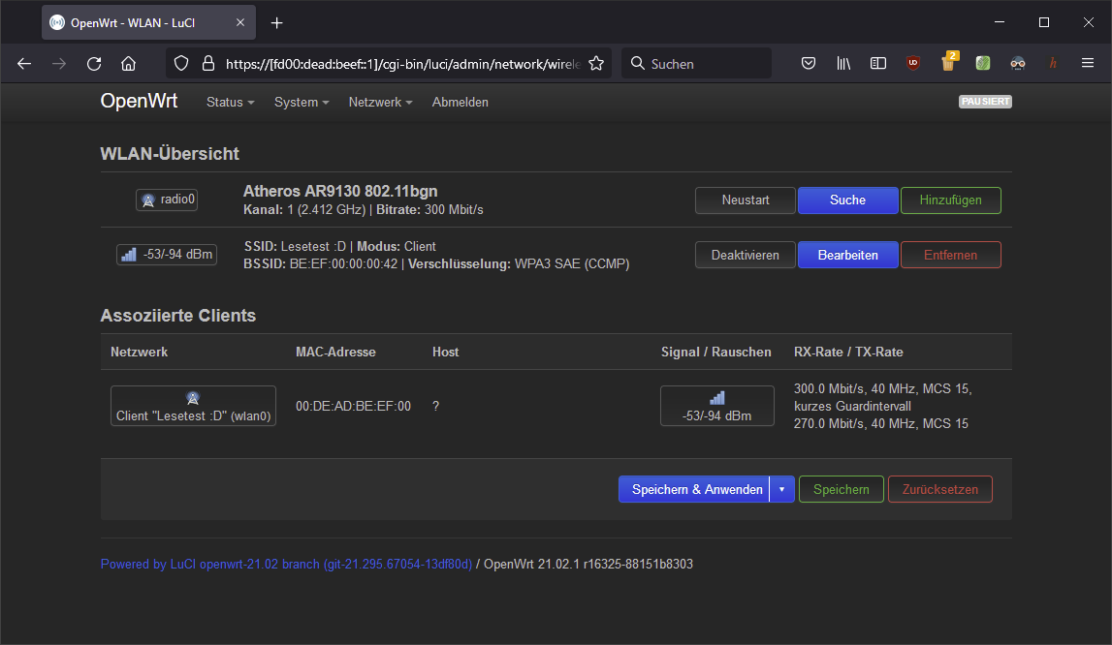This screenshot has height=645, width=1112.
Task: Close the OpenWrt WLAN LuCI tab
Action: tap(240, 22)
